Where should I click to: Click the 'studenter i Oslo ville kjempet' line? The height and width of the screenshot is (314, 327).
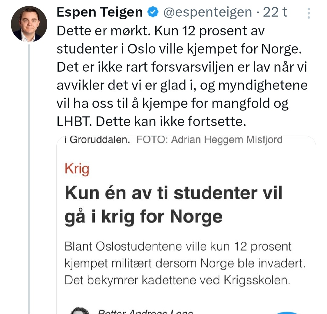[x=179, y=49]
